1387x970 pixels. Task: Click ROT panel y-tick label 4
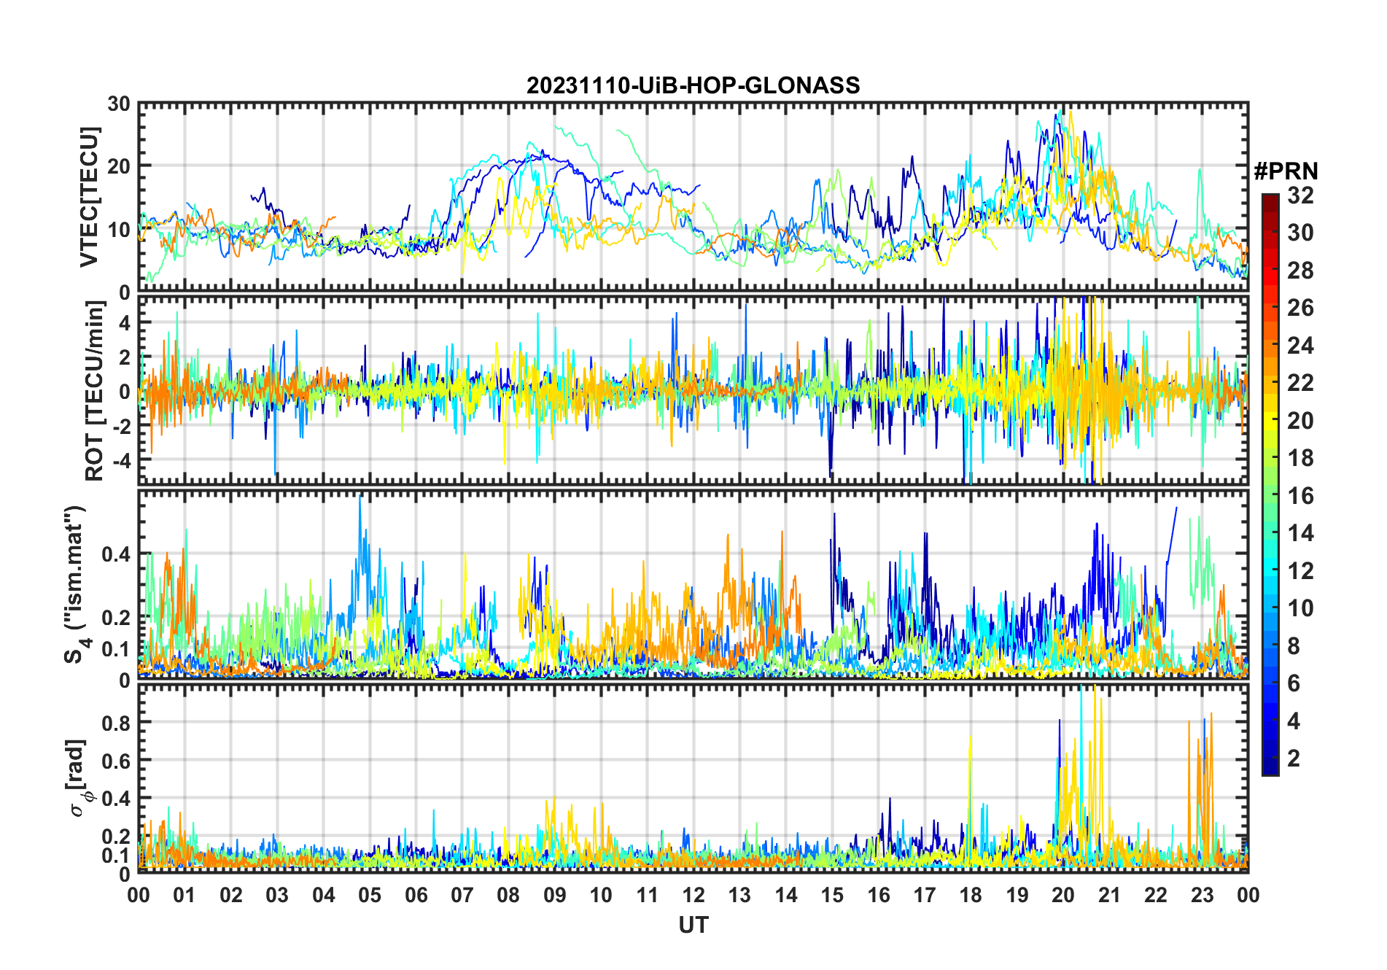(125, 322)
